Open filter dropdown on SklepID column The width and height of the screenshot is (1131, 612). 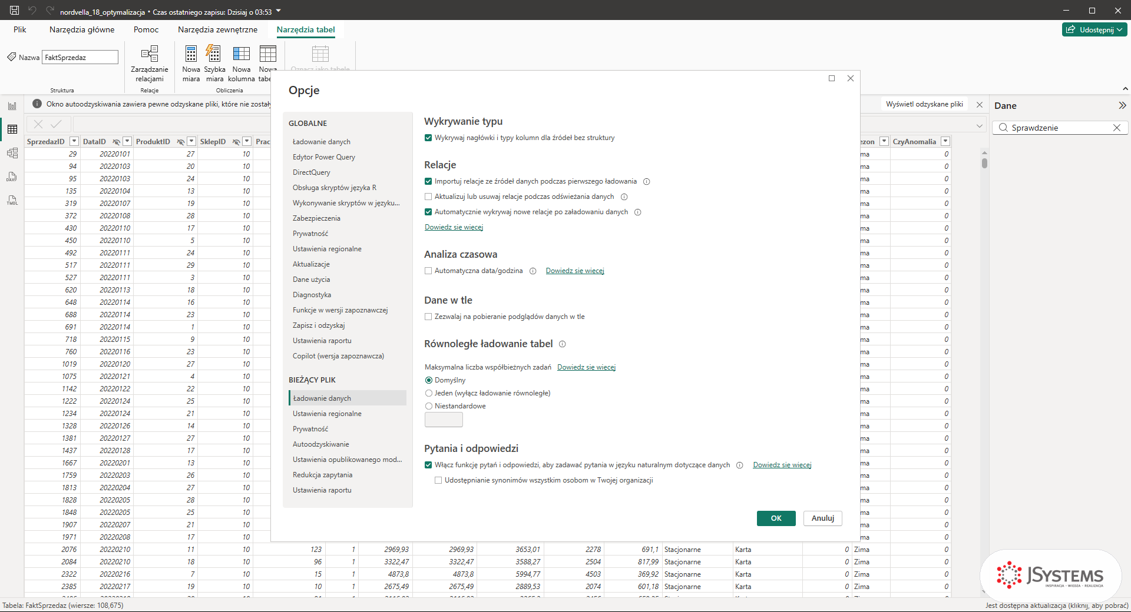247,142
